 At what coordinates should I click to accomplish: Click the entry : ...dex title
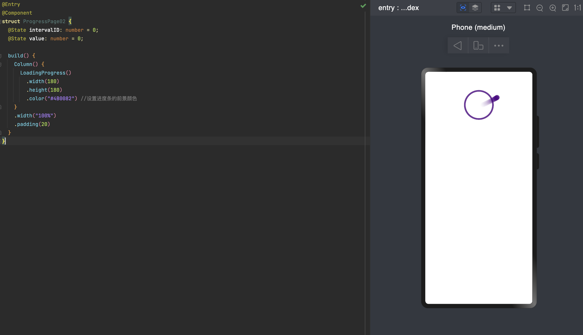(398, 8)
